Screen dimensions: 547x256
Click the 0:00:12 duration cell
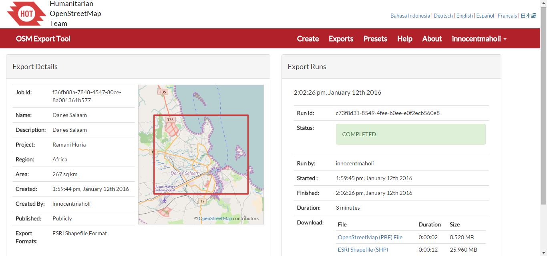(428, 250)
